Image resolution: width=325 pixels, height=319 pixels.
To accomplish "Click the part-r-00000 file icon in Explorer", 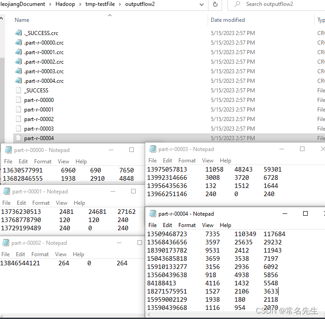I will pyautogui.click(x=19, y=100).
